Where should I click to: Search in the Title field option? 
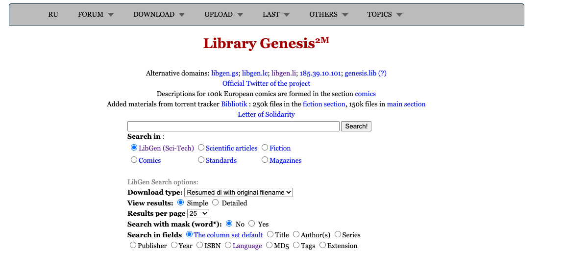click(270, 235)
